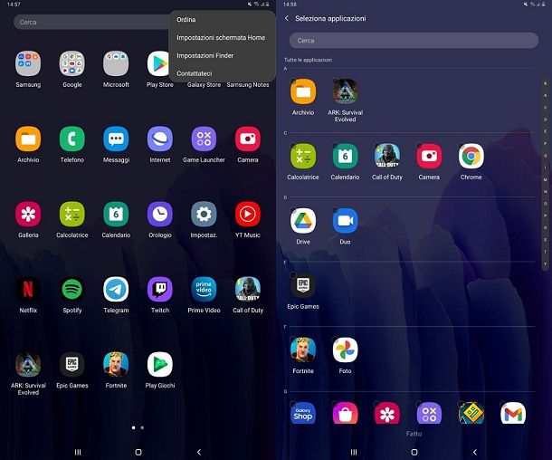Tick checkbox on Call of Duty in list

(376, 146)
